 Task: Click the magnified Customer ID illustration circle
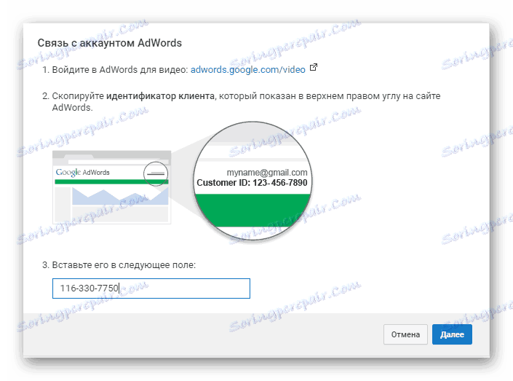[252, 181]
